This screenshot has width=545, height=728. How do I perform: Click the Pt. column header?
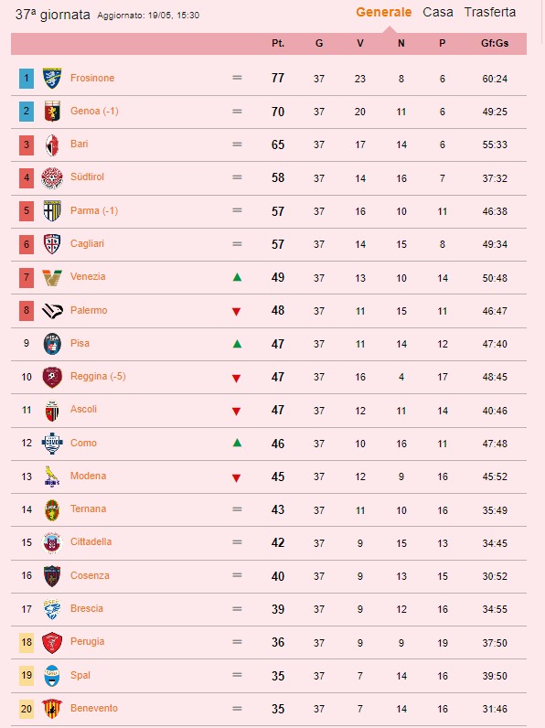pyautogui.click(x=278, y=43)
